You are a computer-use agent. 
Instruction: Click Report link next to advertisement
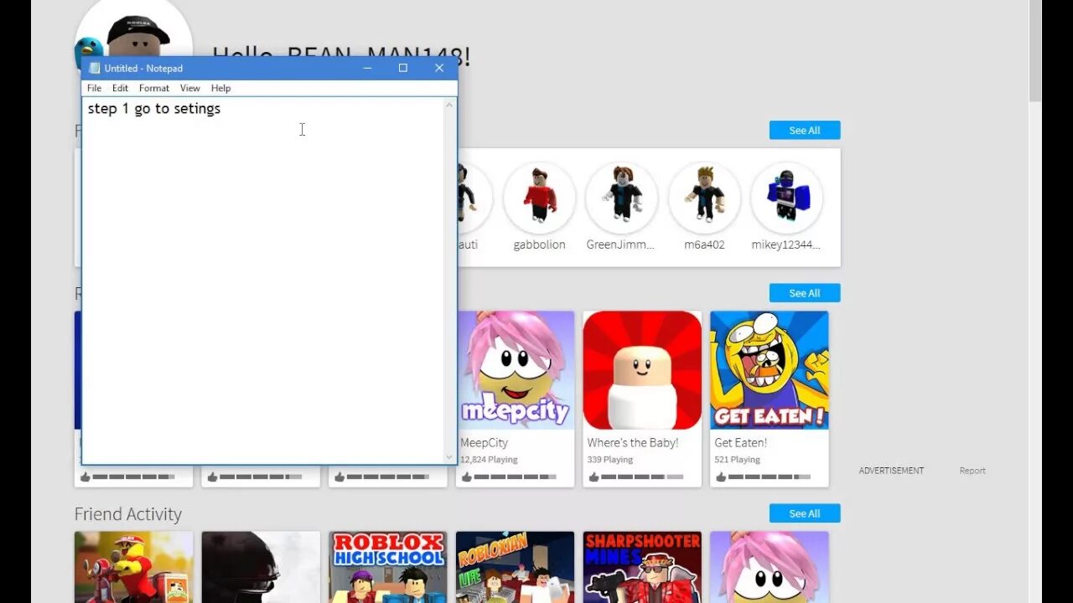[x=972, y=471]
